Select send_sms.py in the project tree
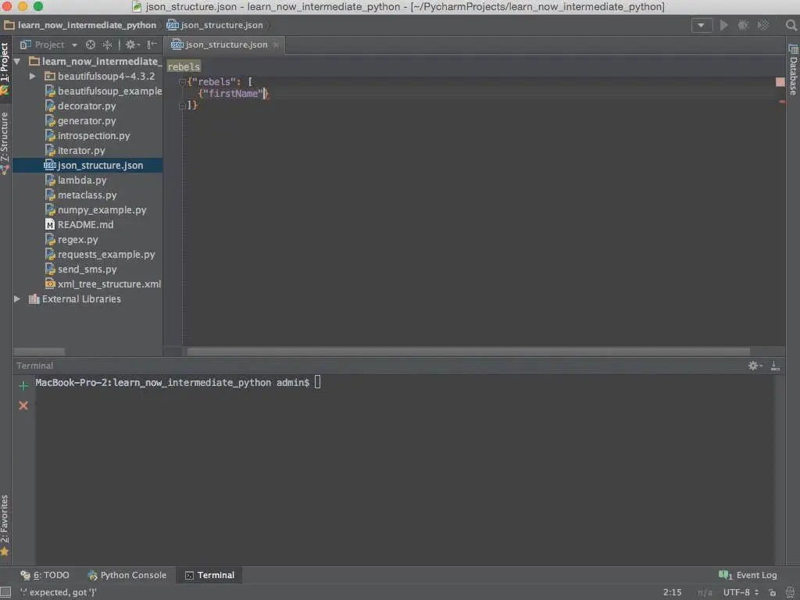Image resolution: width=800 pixels, height=600 pixels. [x=87, y=269]
